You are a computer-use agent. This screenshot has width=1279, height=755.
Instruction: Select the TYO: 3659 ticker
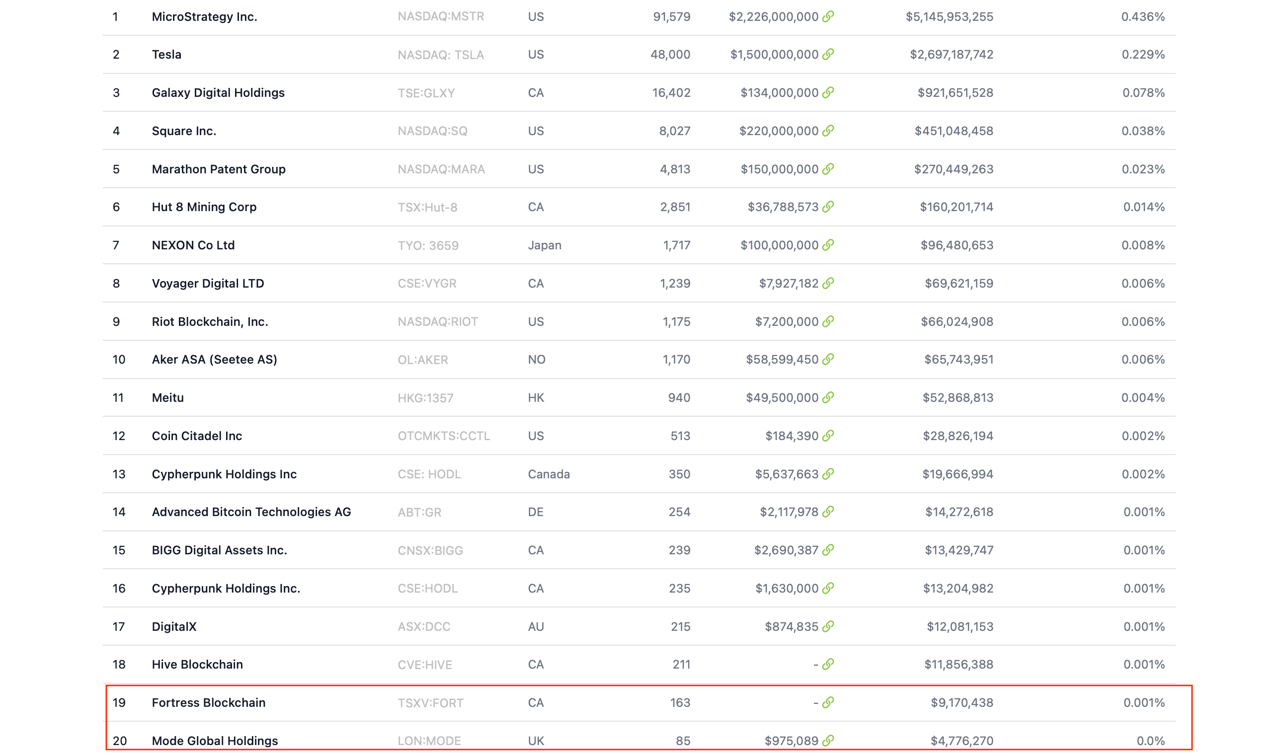coord(428,245)
